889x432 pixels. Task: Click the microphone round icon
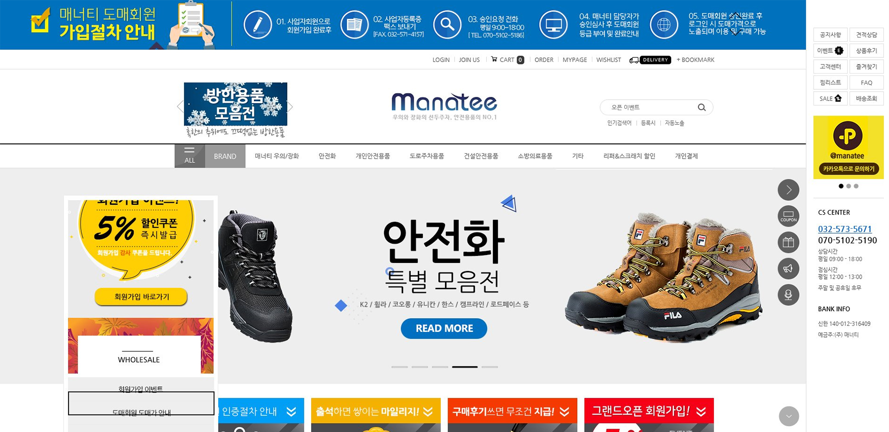point(788,295)
